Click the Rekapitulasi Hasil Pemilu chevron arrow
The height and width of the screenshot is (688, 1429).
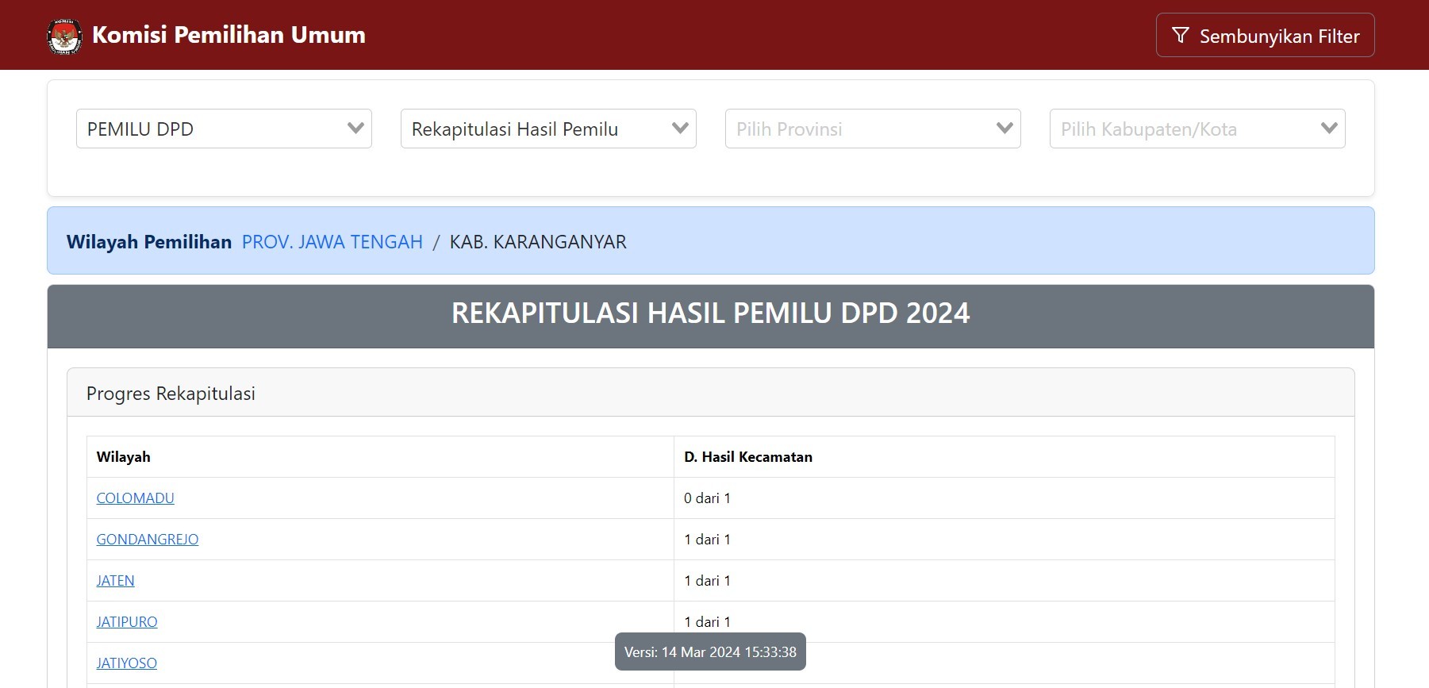pos(680,129)
